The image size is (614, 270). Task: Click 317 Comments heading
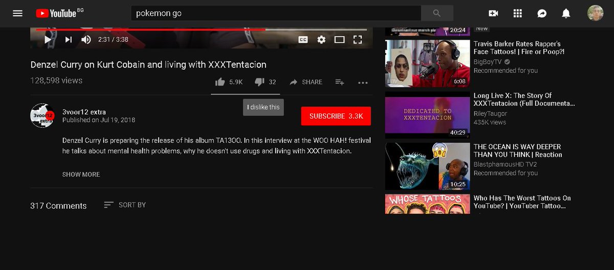pos(58,206)
